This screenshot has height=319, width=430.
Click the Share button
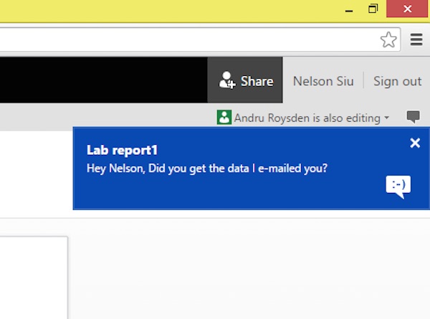point(245,80)
